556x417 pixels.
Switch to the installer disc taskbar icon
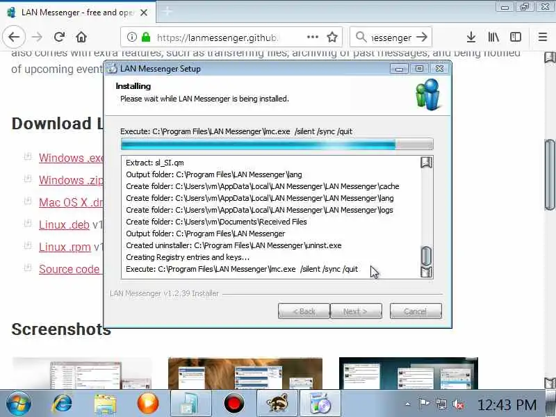pos(320,404)
